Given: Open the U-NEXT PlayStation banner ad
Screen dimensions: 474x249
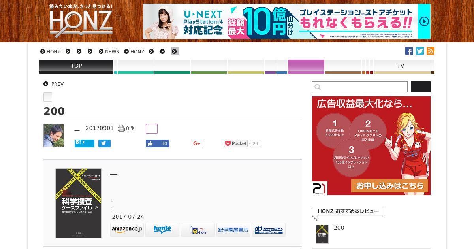Looking at the screenshot, I should [x=287, y=21].
